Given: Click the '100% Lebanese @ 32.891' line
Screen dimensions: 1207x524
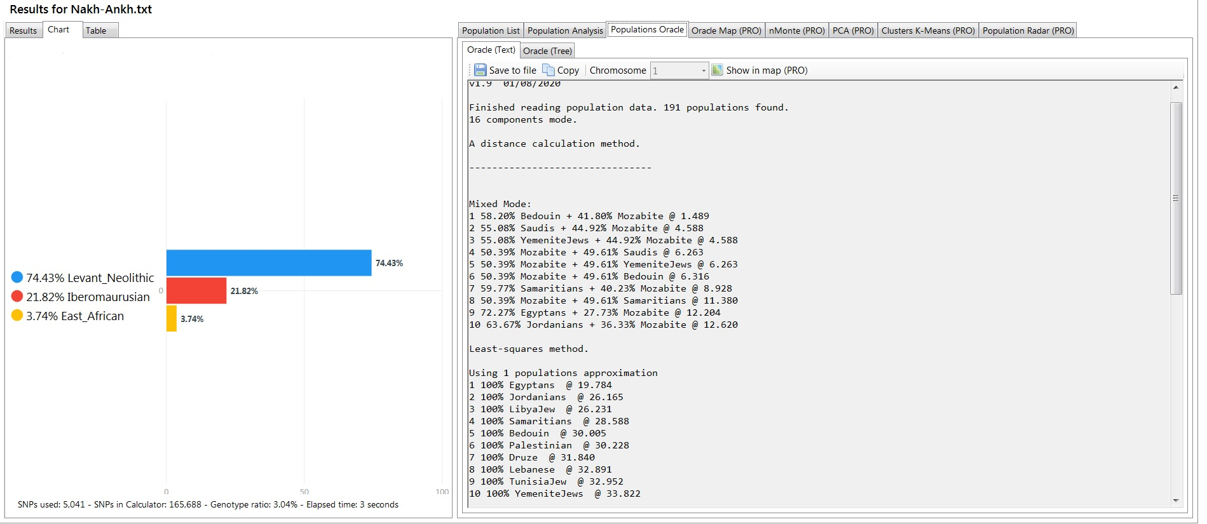Looking at the screenshot, I should [x=540, y=469].
